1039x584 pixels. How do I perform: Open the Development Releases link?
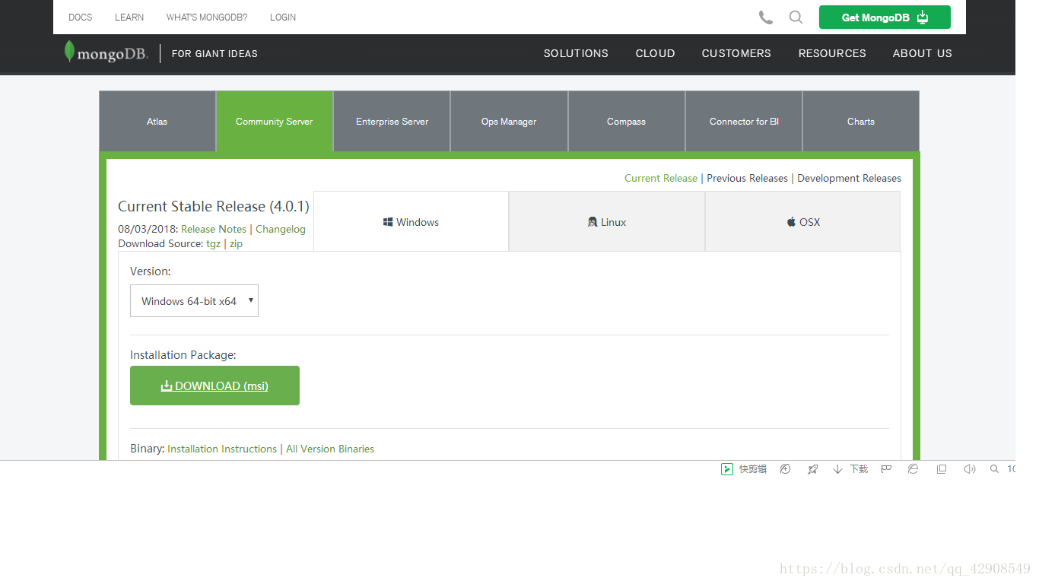[x=849, y=178]
